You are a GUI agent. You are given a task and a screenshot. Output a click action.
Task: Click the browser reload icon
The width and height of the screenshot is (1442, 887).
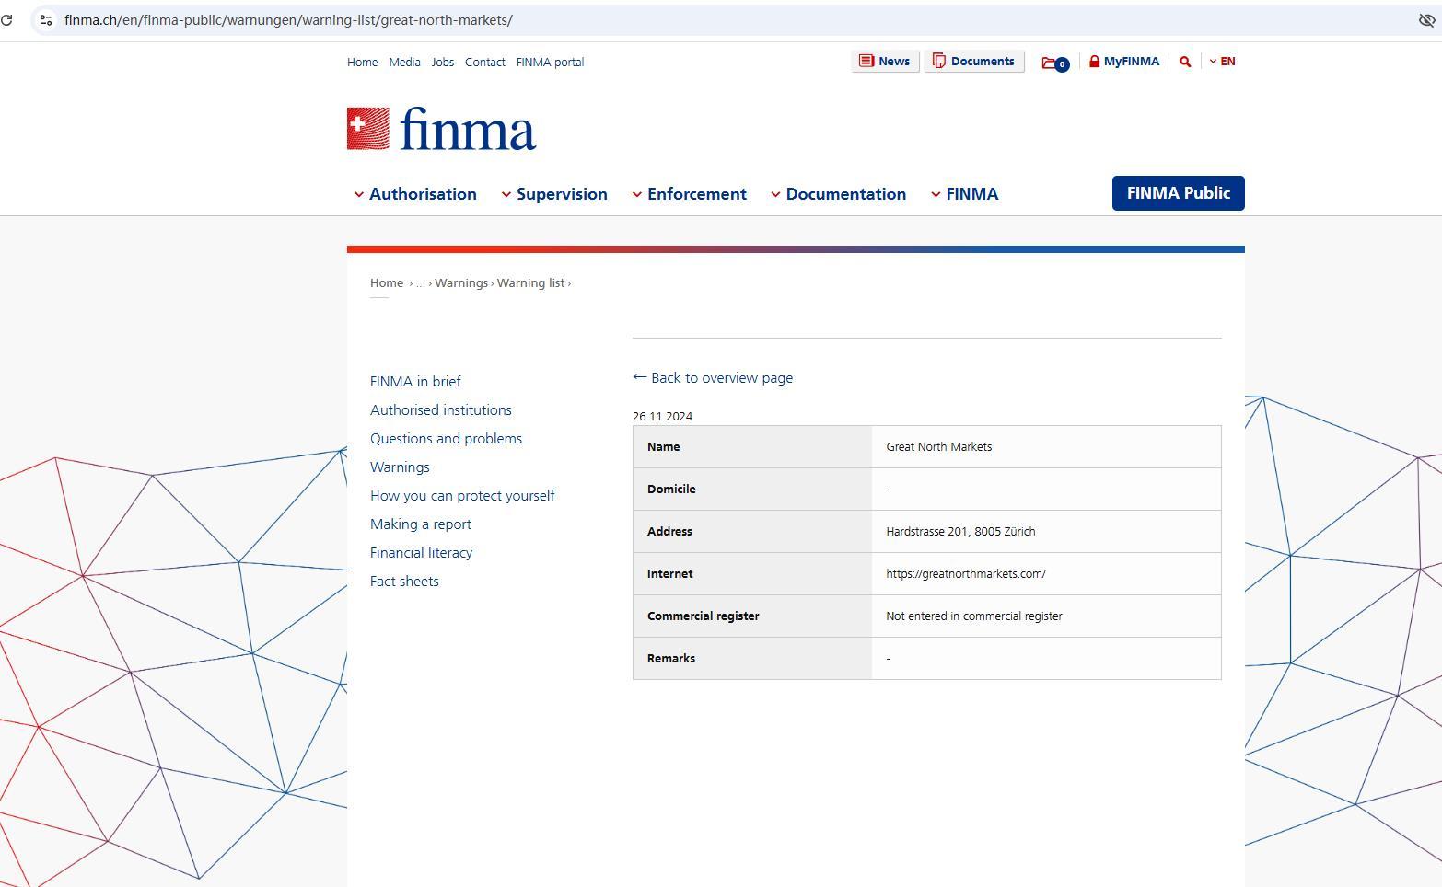coord(6,19)
